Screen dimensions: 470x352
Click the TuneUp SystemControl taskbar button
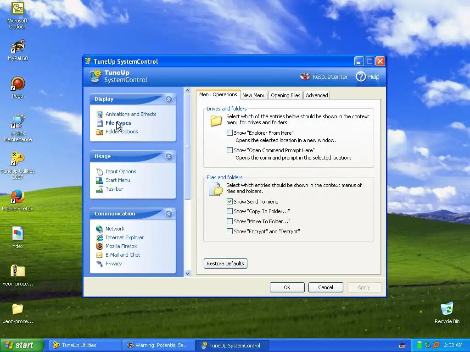(x=232, y=346)
